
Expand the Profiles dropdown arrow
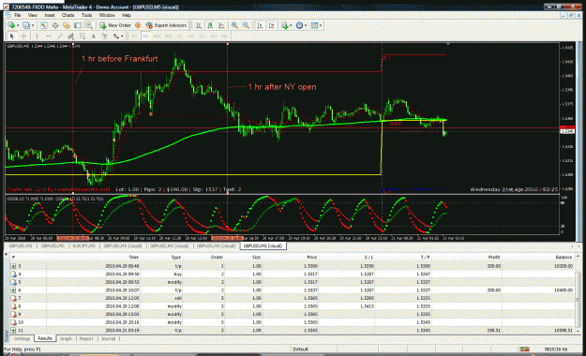point(33,25)
